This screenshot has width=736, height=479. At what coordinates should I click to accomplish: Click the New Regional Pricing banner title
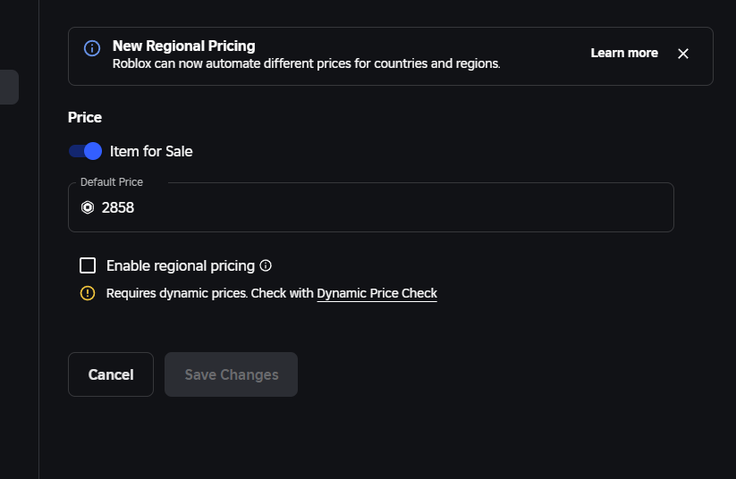[184, 46]
